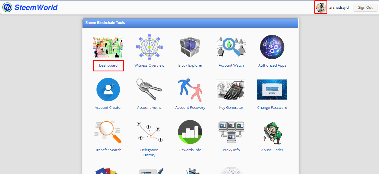Click the Change Password login icon
The image size is (379, 174).
tap(272, 89)
